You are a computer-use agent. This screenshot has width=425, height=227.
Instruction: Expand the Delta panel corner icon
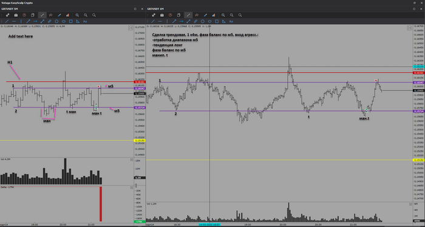pos(132,188)
